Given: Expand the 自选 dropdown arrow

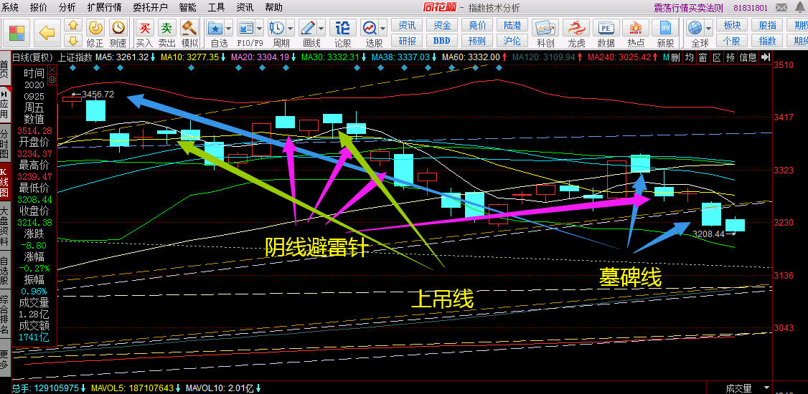Looking at the screenshot, I should click(x=228, y=29).
